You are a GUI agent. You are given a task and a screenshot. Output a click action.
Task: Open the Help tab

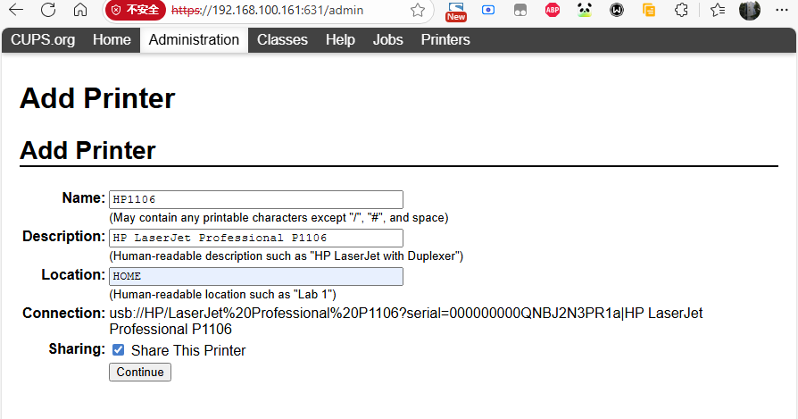coord(340,39)
